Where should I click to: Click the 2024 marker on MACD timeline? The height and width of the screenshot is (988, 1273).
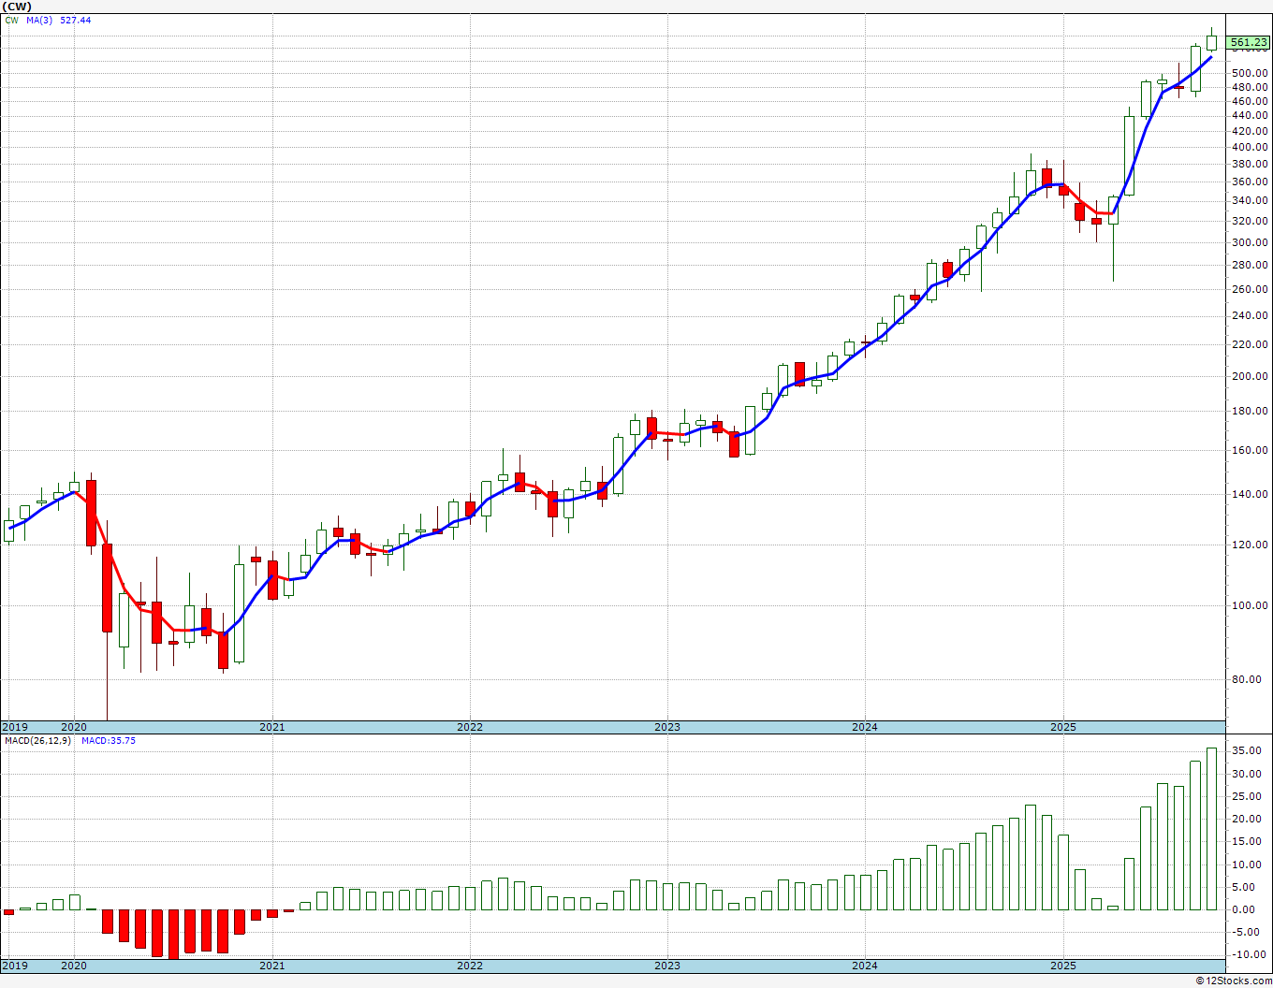pyautogui.click(x=865, y=966)
